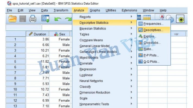
Task: Open the Data menu
Action: [45, 11]
